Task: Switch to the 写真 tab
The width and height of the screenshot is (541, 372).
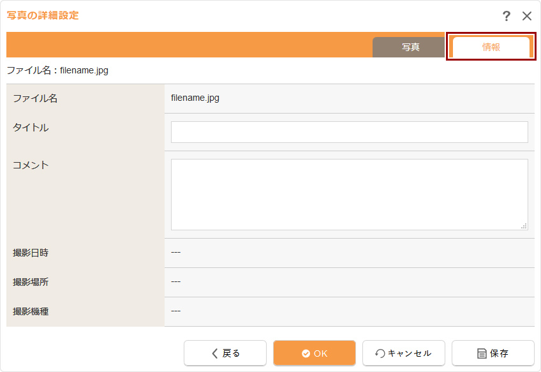Action: [x=410, y=47]
